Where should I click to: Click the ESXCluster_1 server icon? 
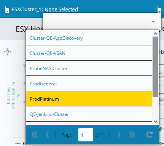click(7, 9)
